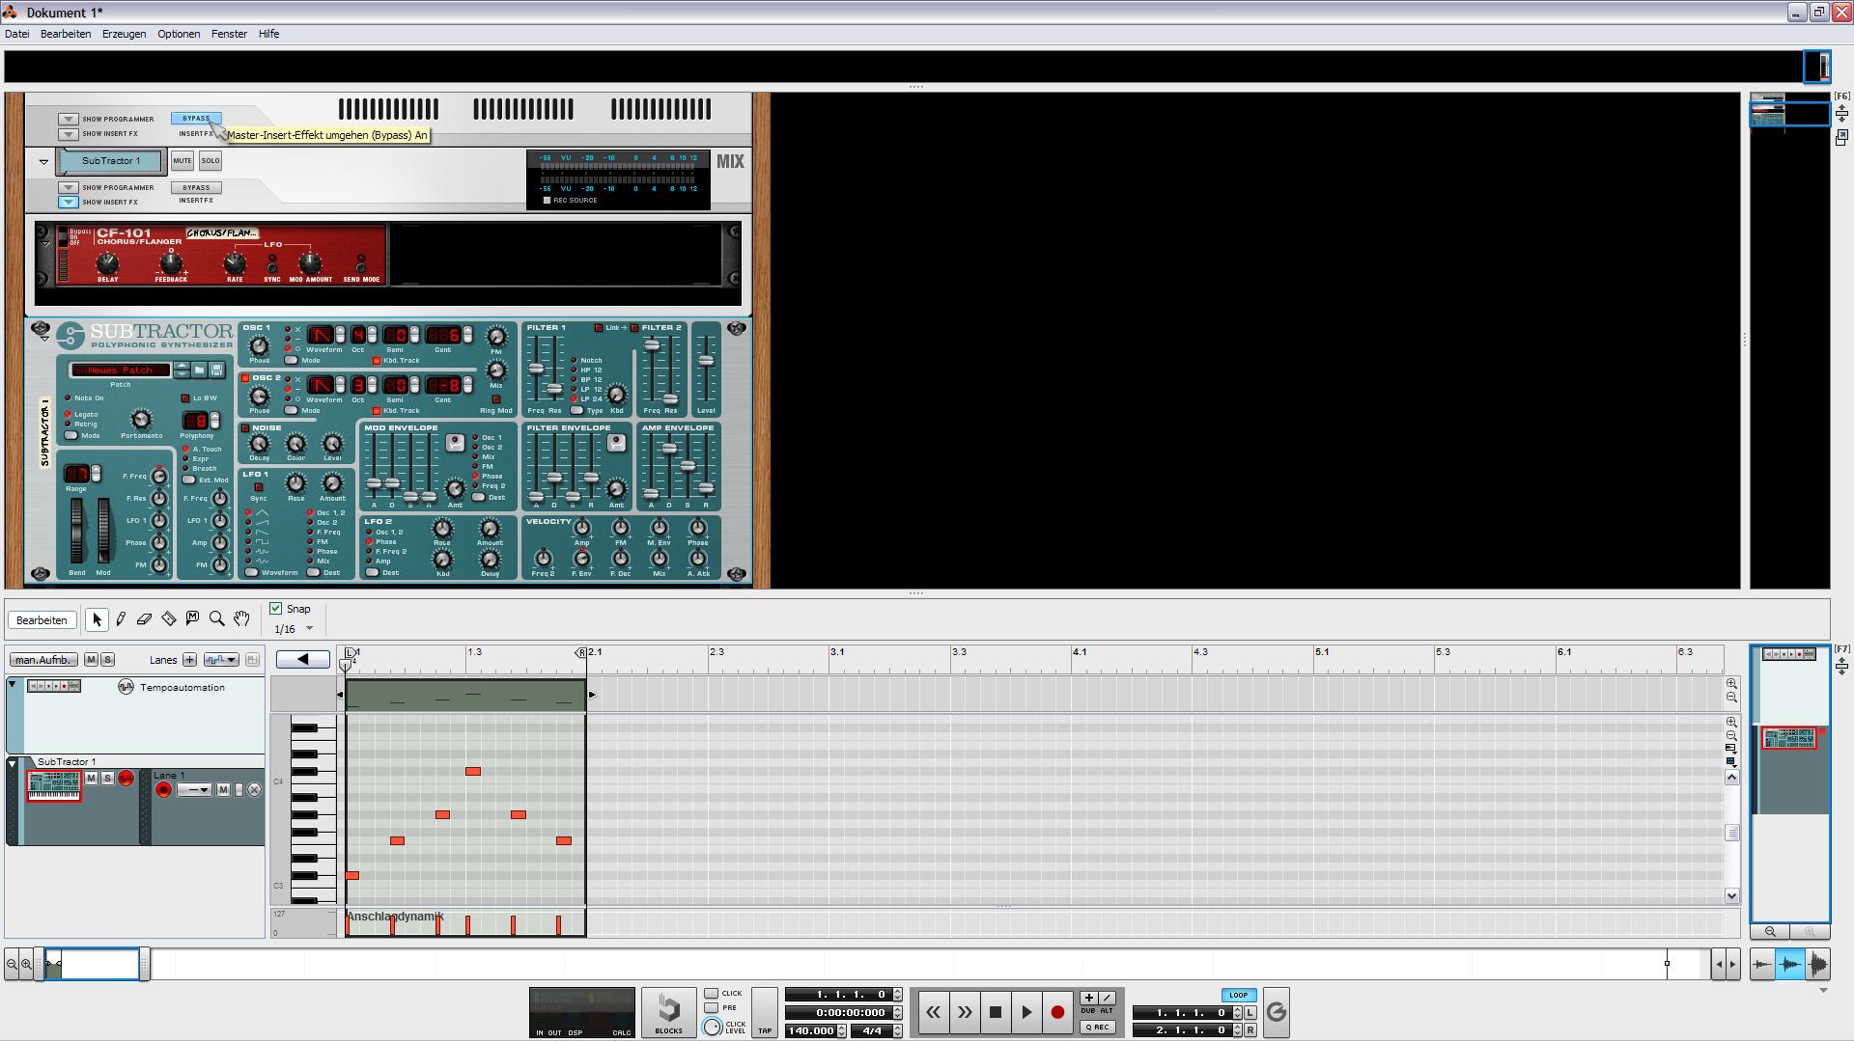Fold the CF-101 Chorus/Flanger device
This screenshot has width=1854, height=1042.
[45, 244]
